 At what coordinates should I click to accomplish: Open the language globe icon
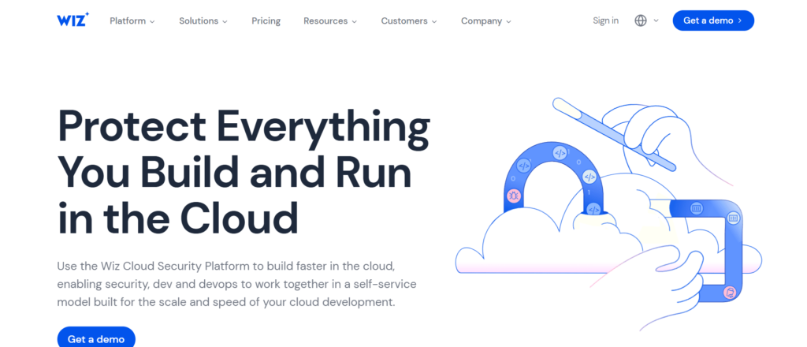coord(640,21)
